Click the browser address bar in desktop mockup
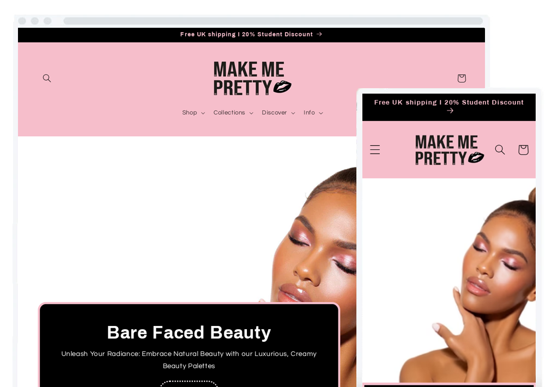The height and width of the screenshot is (387, 558). pos(272,21)
